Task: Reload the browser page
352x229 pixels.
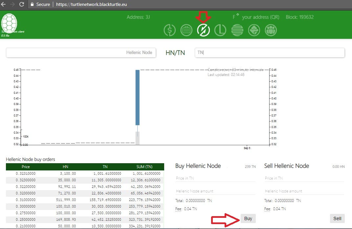Action: point(22,4)
